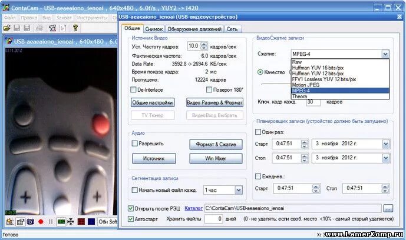Click the red detection zones grid icon
The width and height of the screenshot is (406, 240).
(x=81, y=222)
